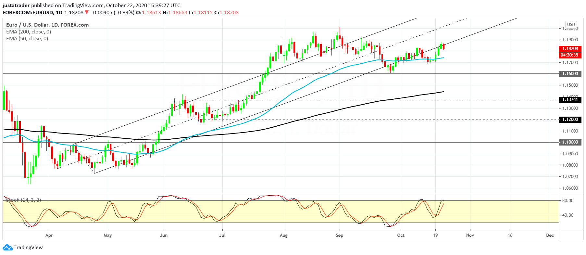Click the Jun label on the time axis

point(164,235)
